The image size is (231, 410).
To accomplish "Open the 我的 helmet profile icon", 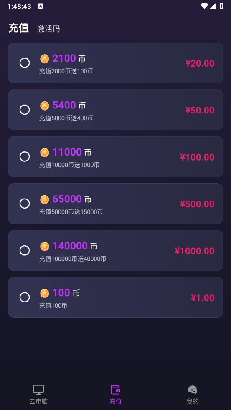I will tap(193, 390).
